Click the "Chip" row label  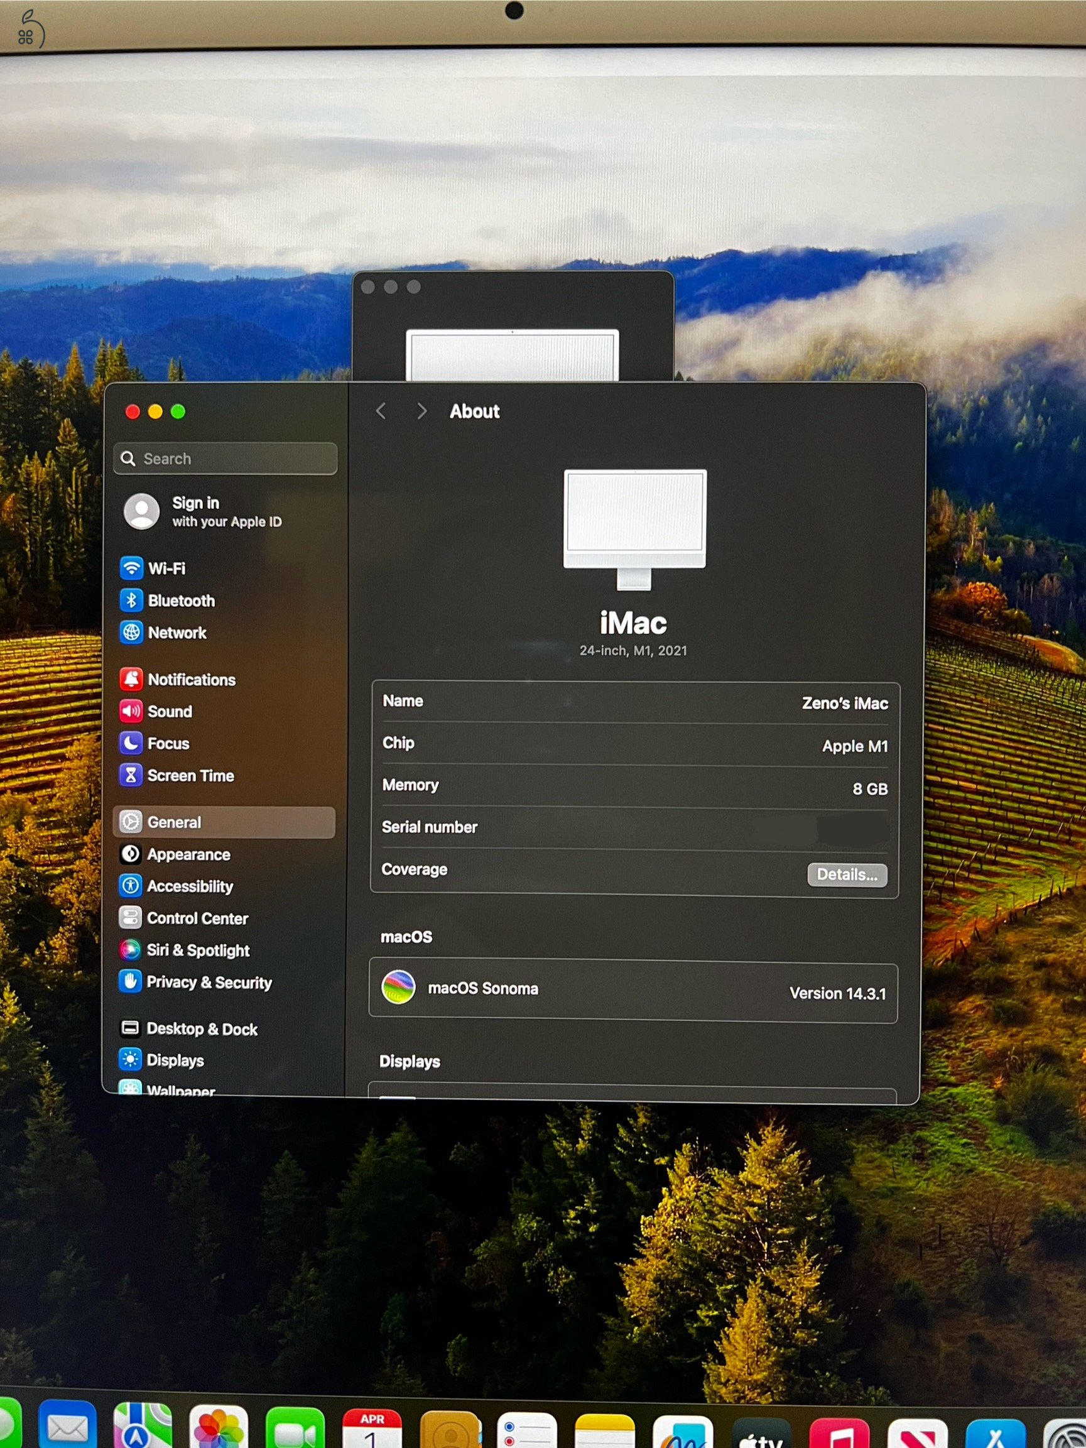tap(399, 743)
